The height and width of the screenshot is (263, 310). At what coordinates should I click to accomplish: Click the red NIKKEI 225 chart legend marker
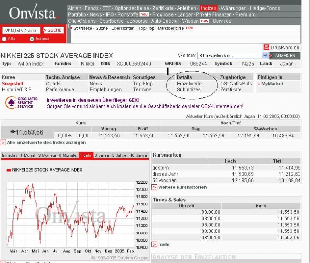(9, 170)
